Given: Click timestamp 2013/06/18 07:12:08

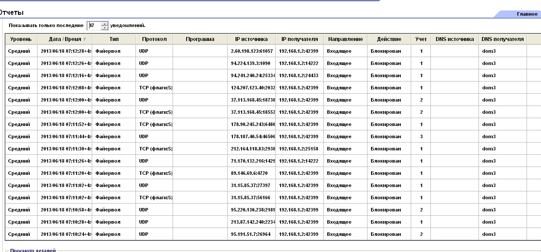Looking at the screenshot, I should (x=66, y=88).
